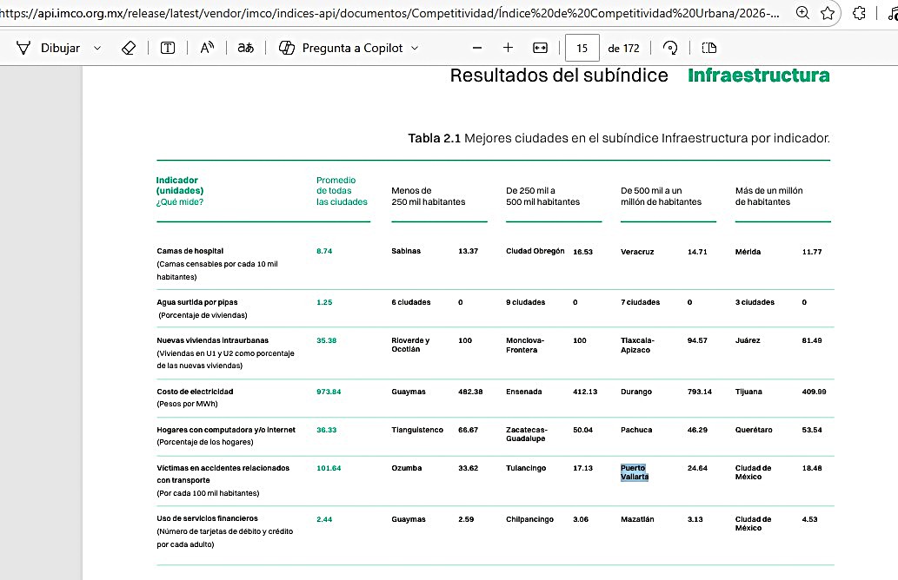The height and width of the screenshot is (580, 898).
Task: Zoom out with the minus button
Action: [x=477, y=48]
